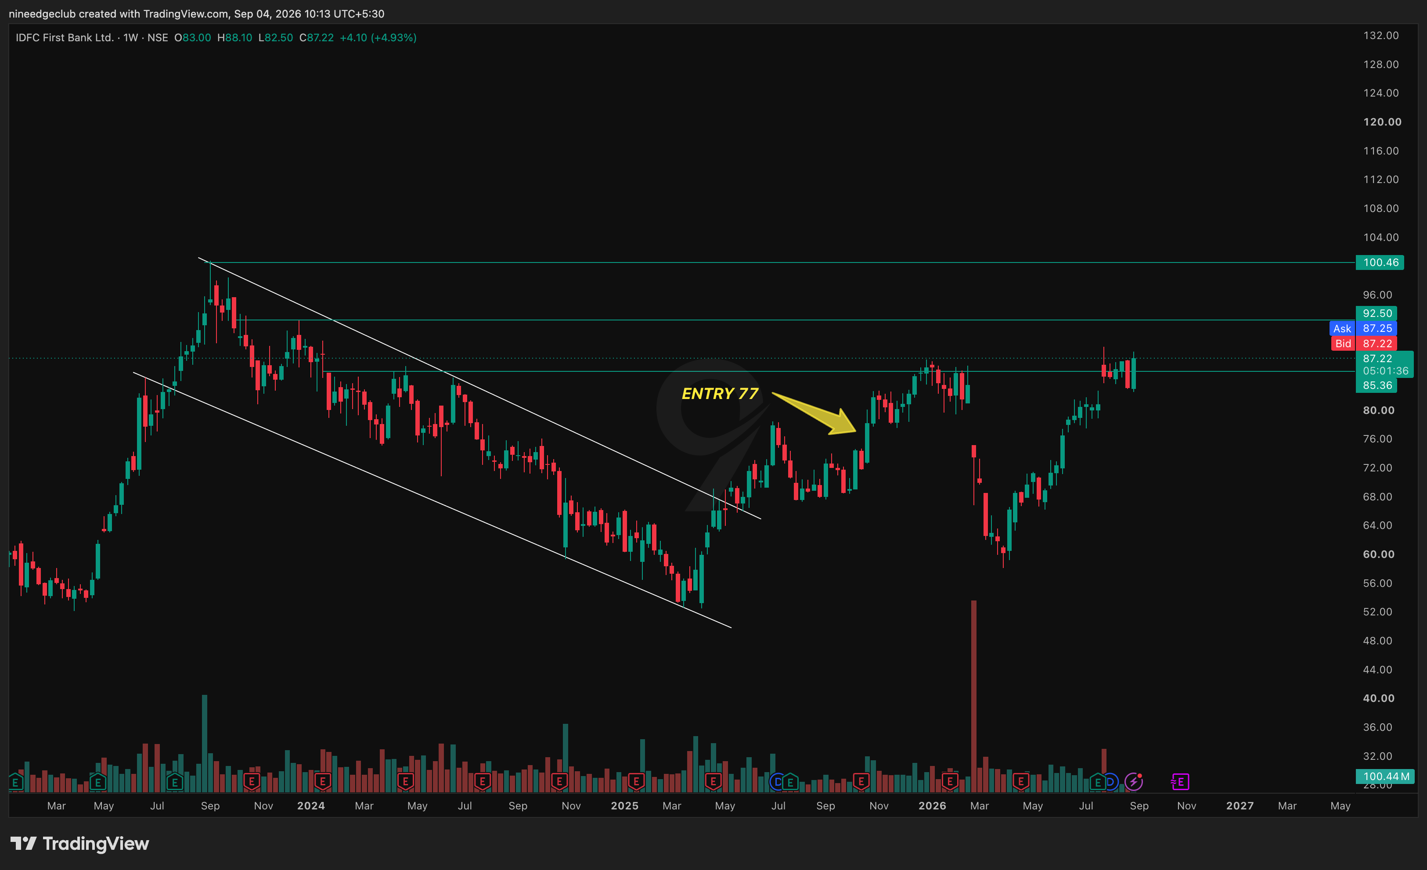Click the 100.44 M volume label
This screenshot has width=1427, height=870.
pos(1385,776)
